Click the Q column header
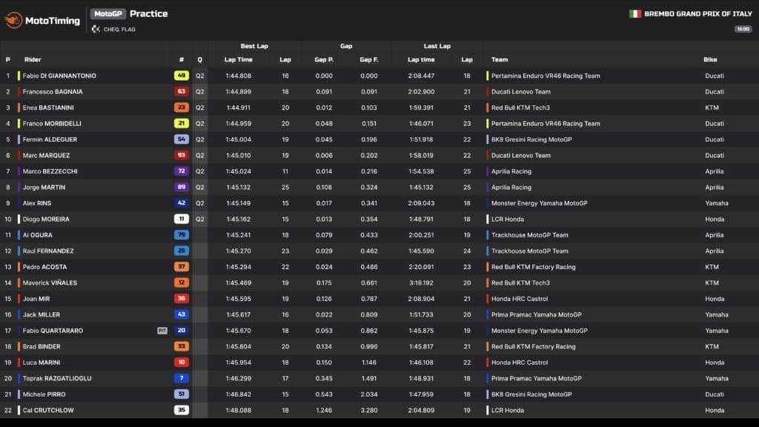 point(200,59)
